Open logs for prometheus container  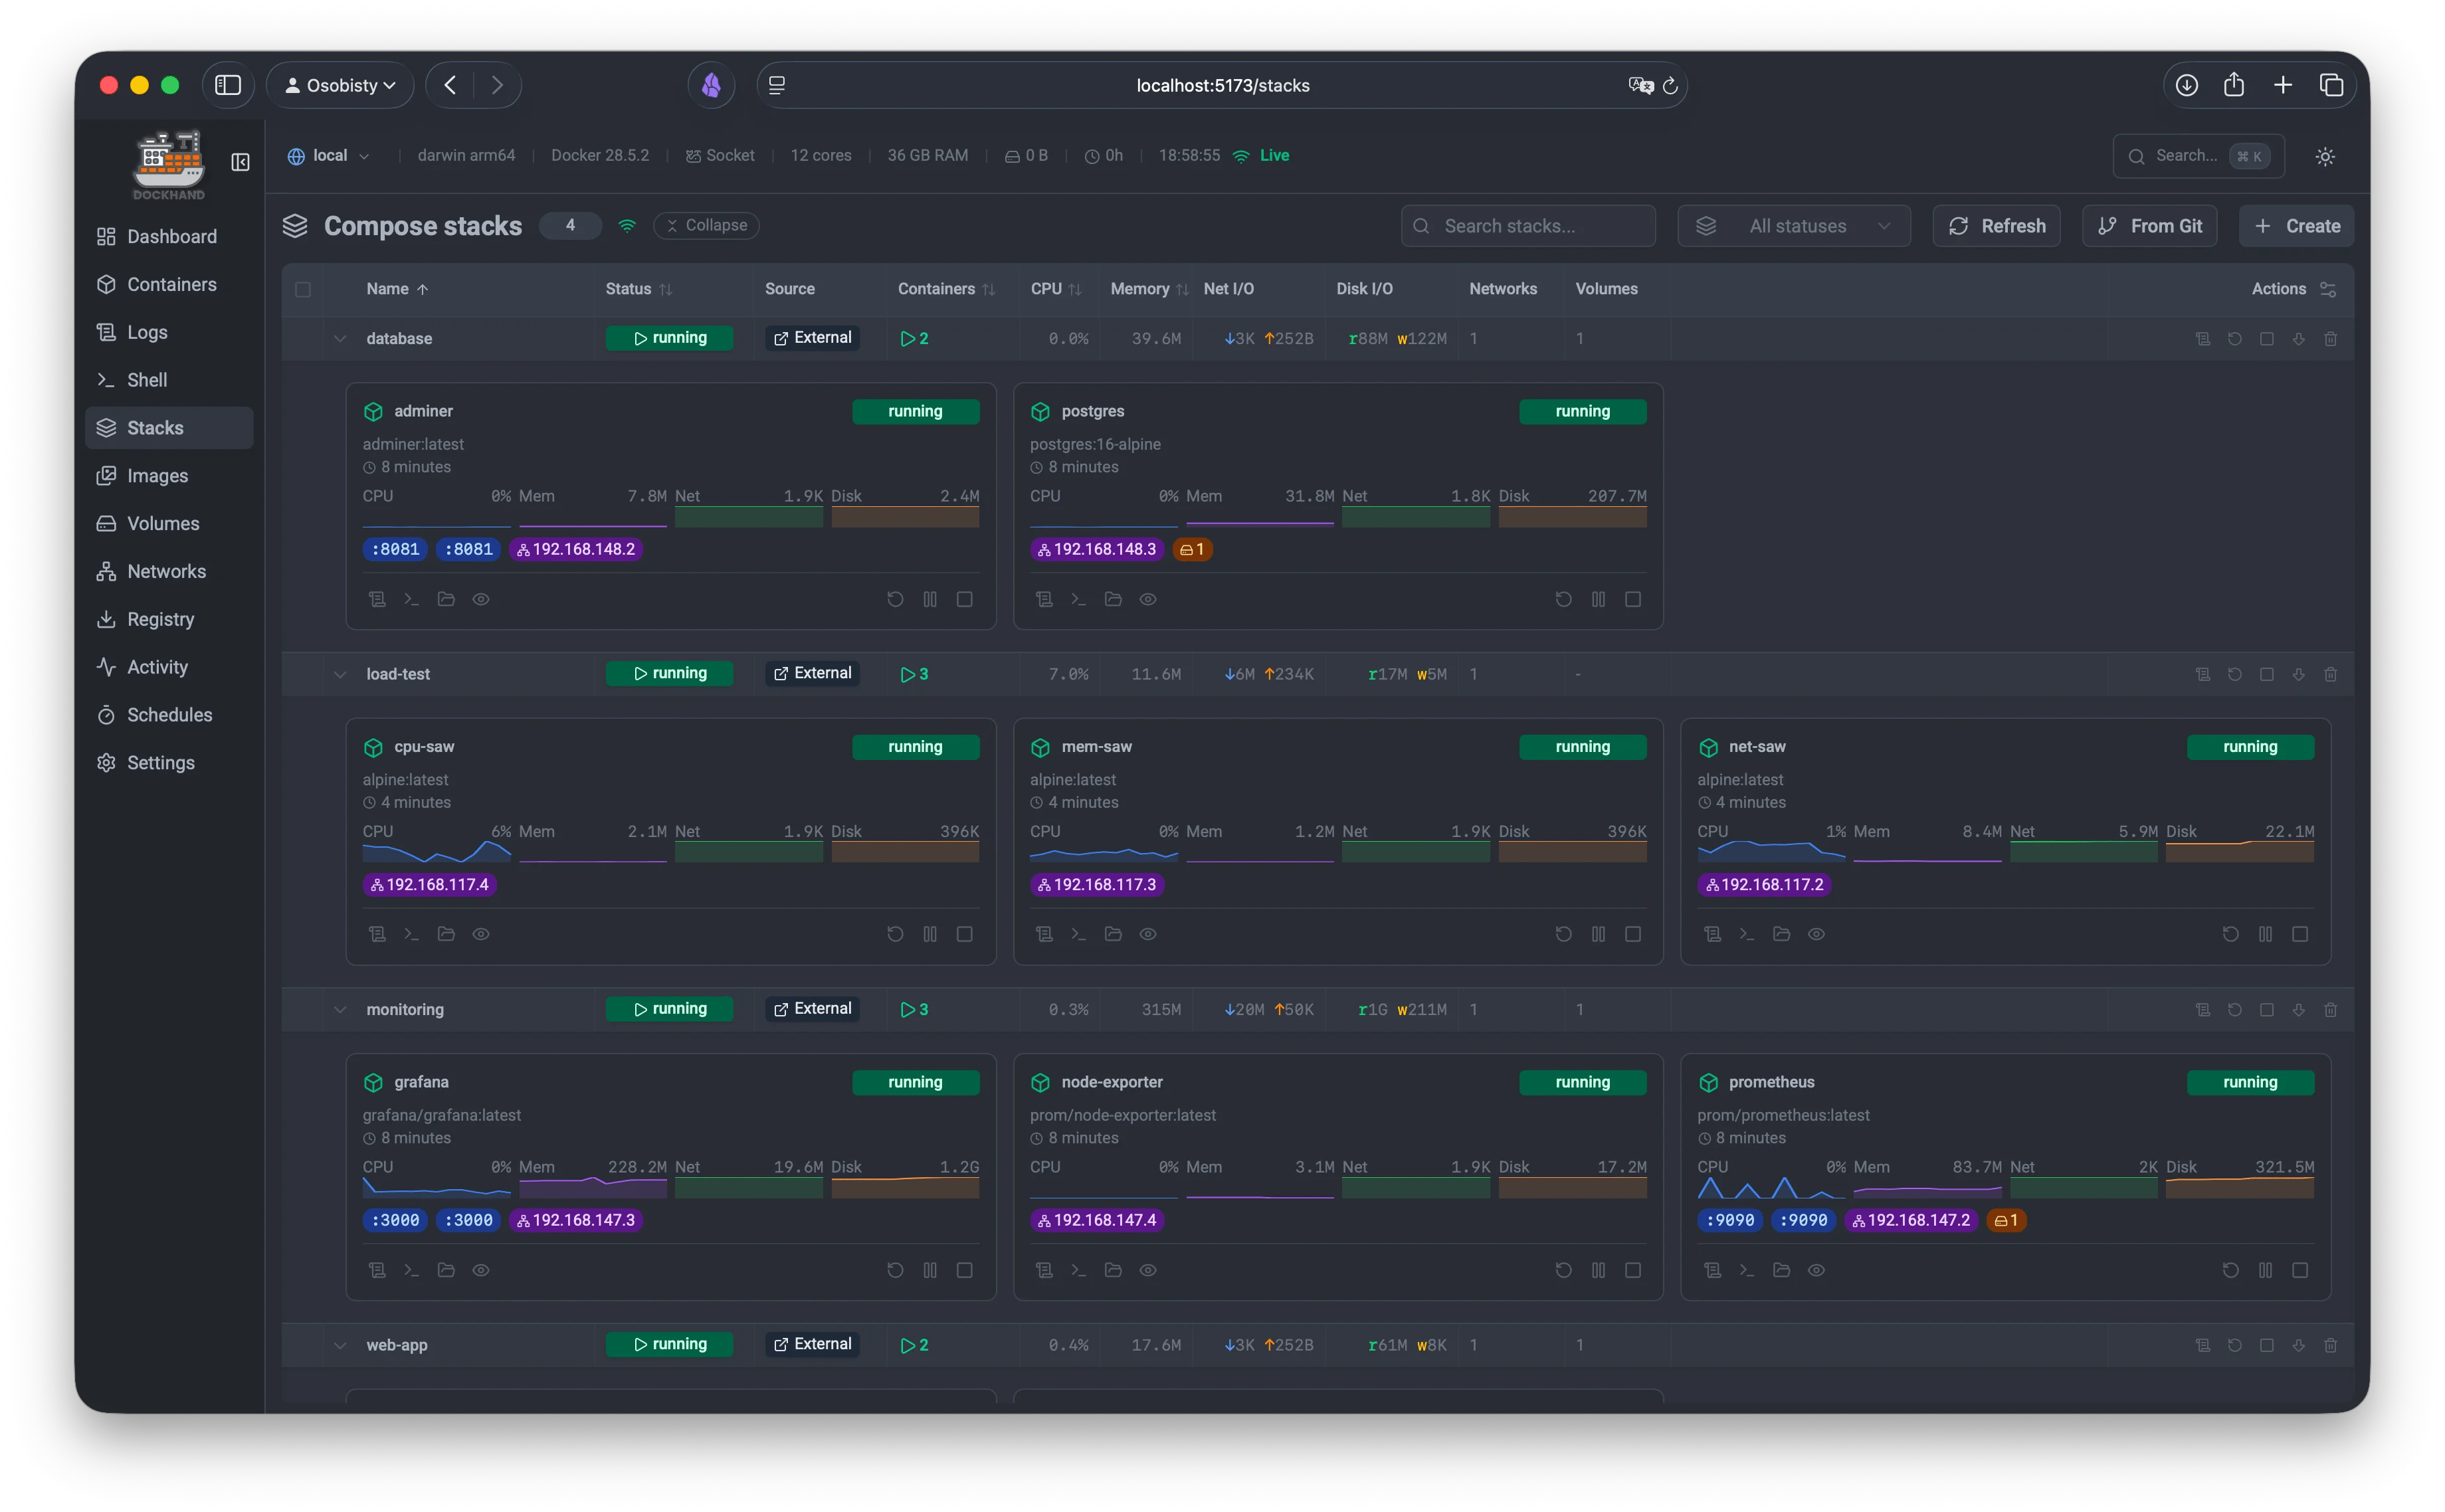tap(1712, 1270)
